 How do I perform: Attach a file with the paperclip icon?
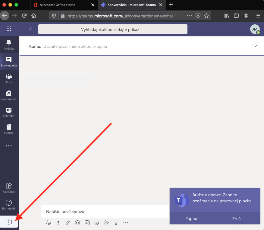tap(68, 223)
